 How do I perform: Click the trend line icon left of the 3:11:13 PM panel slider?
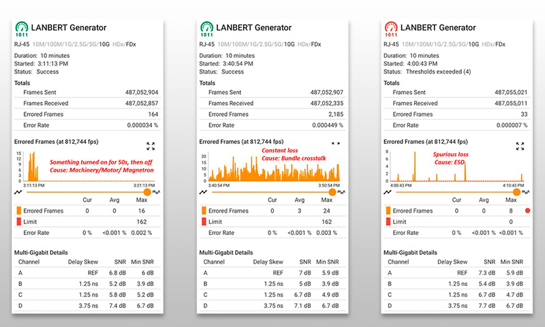pos(18,192)
